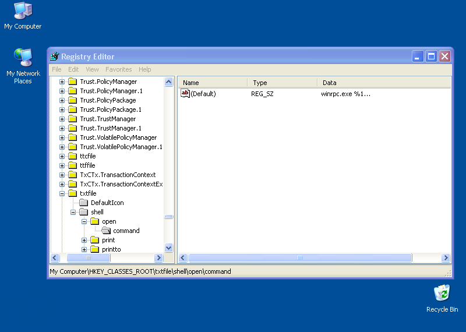Expand the printto key

point(84,249)
